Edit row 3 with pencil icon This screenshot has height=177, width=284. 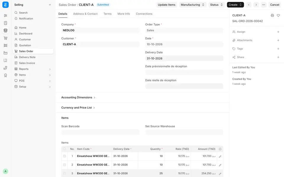[x=220, y=174]
